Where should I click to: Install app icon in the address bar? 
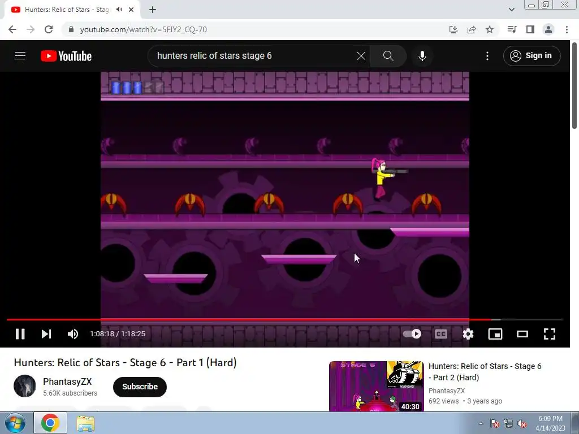[453, 29]
